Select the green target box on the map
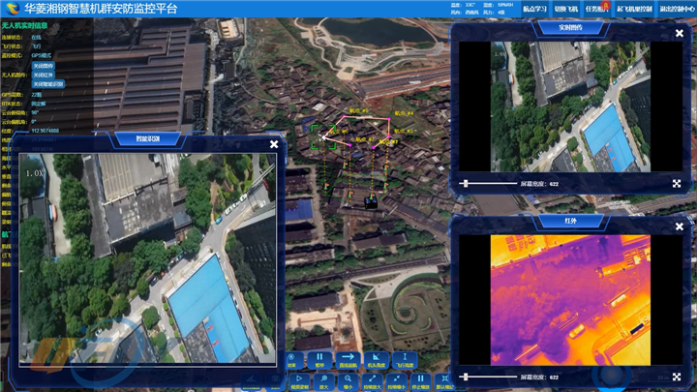This screenshot has height=392, width=697. pos(323,136)
